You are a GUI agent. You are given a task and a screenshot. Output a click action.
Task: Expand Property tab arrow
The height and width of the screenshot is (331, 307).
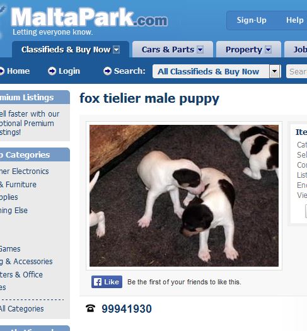[268, 50]
